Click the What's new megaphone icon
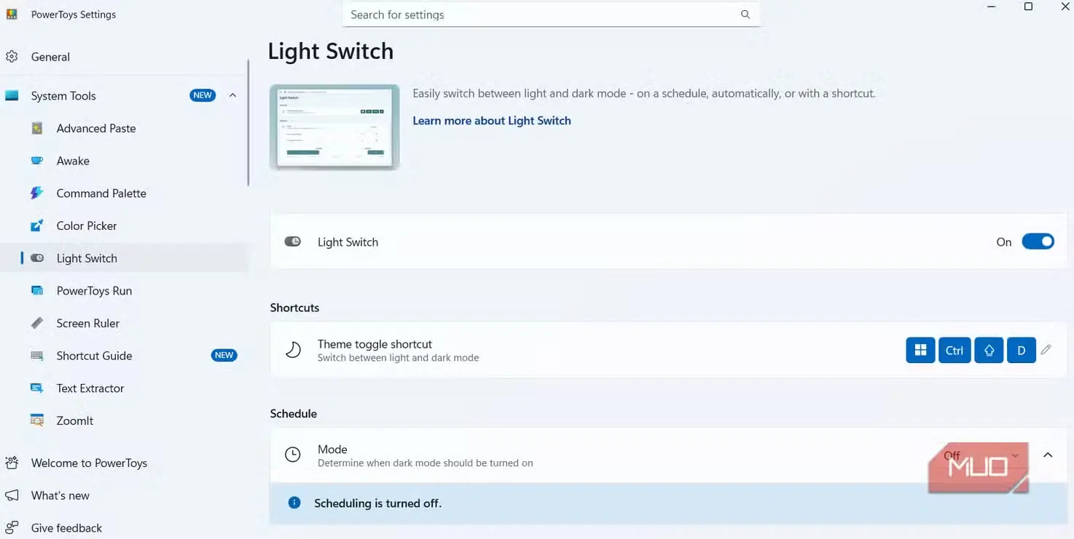Image resolution: width=1074 pixels, height=539 pixels. [x=12, y=495]
